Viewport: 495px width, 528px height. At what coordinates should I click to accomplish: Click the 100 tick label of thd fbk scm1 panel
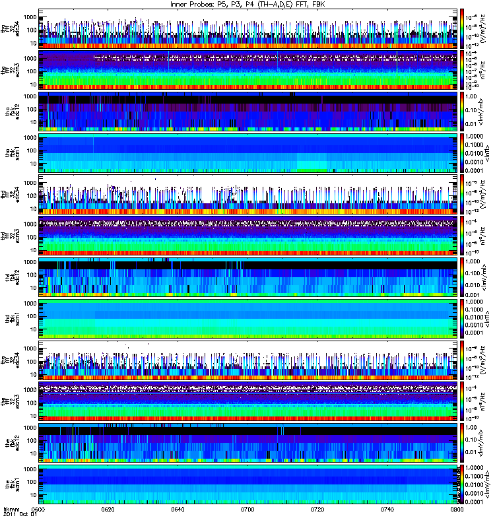tap(32, 316)
